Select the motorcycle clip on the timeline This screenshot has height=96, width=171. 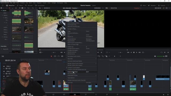coord(66,84)
